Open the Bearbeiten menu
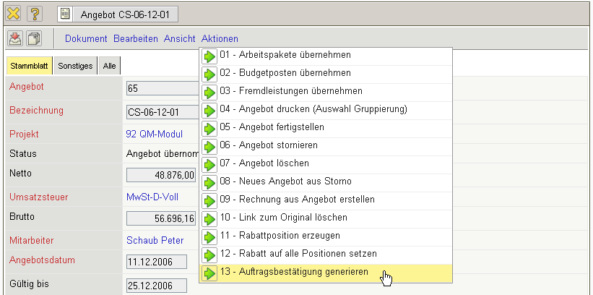The width and height of the screenshot is (593, 295). pyautogui.click(x=135, y=38)
